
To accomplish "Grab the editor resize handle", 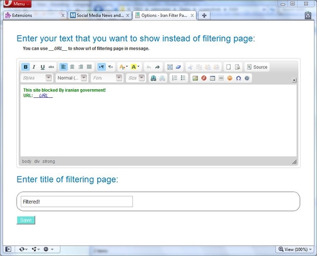I will click(294, 162).
